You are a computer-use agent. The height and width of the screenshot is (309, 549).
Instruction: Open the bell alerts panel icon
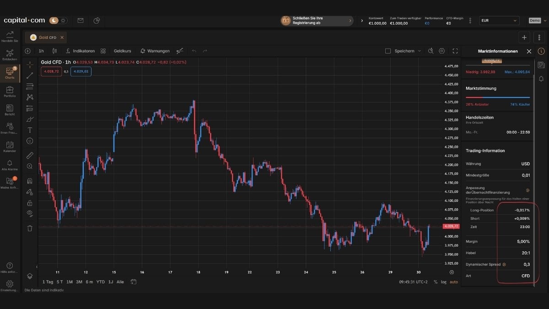(541, 79)
